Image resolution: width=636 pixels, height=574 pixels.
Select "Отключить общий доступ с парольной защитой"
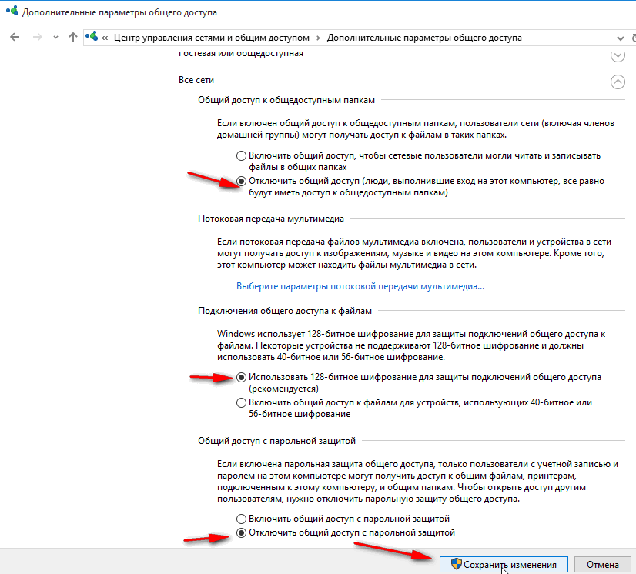(x=242, y=532)
